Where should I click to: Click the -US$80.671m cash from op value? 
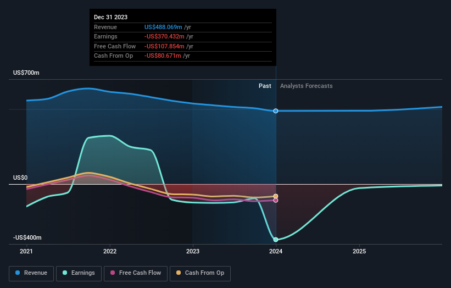click(163, 56)
